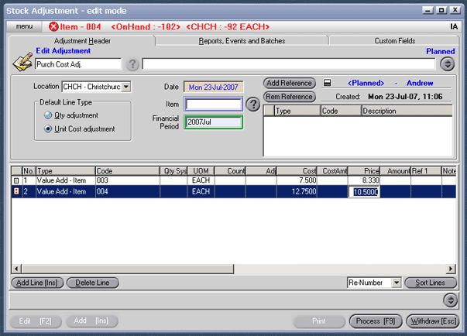Click the Price cell editing 10.5000

click(x=364, y=192)
